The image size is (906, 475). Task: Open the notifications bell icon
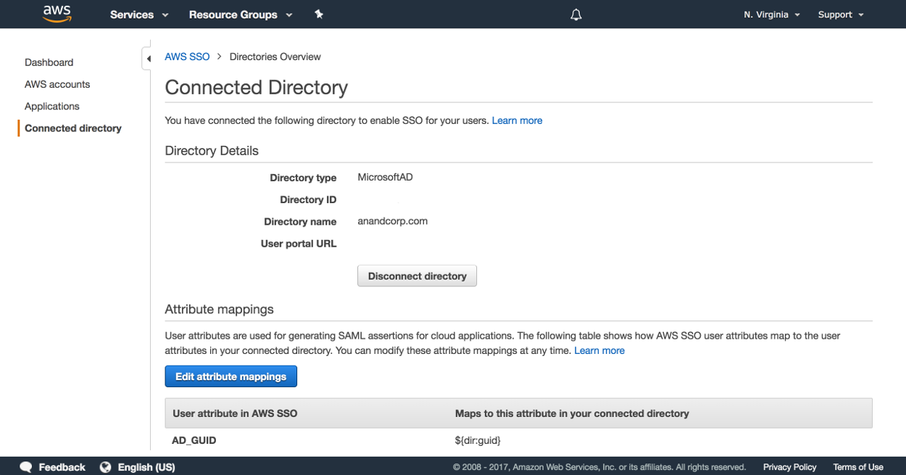tap(576, 15)
